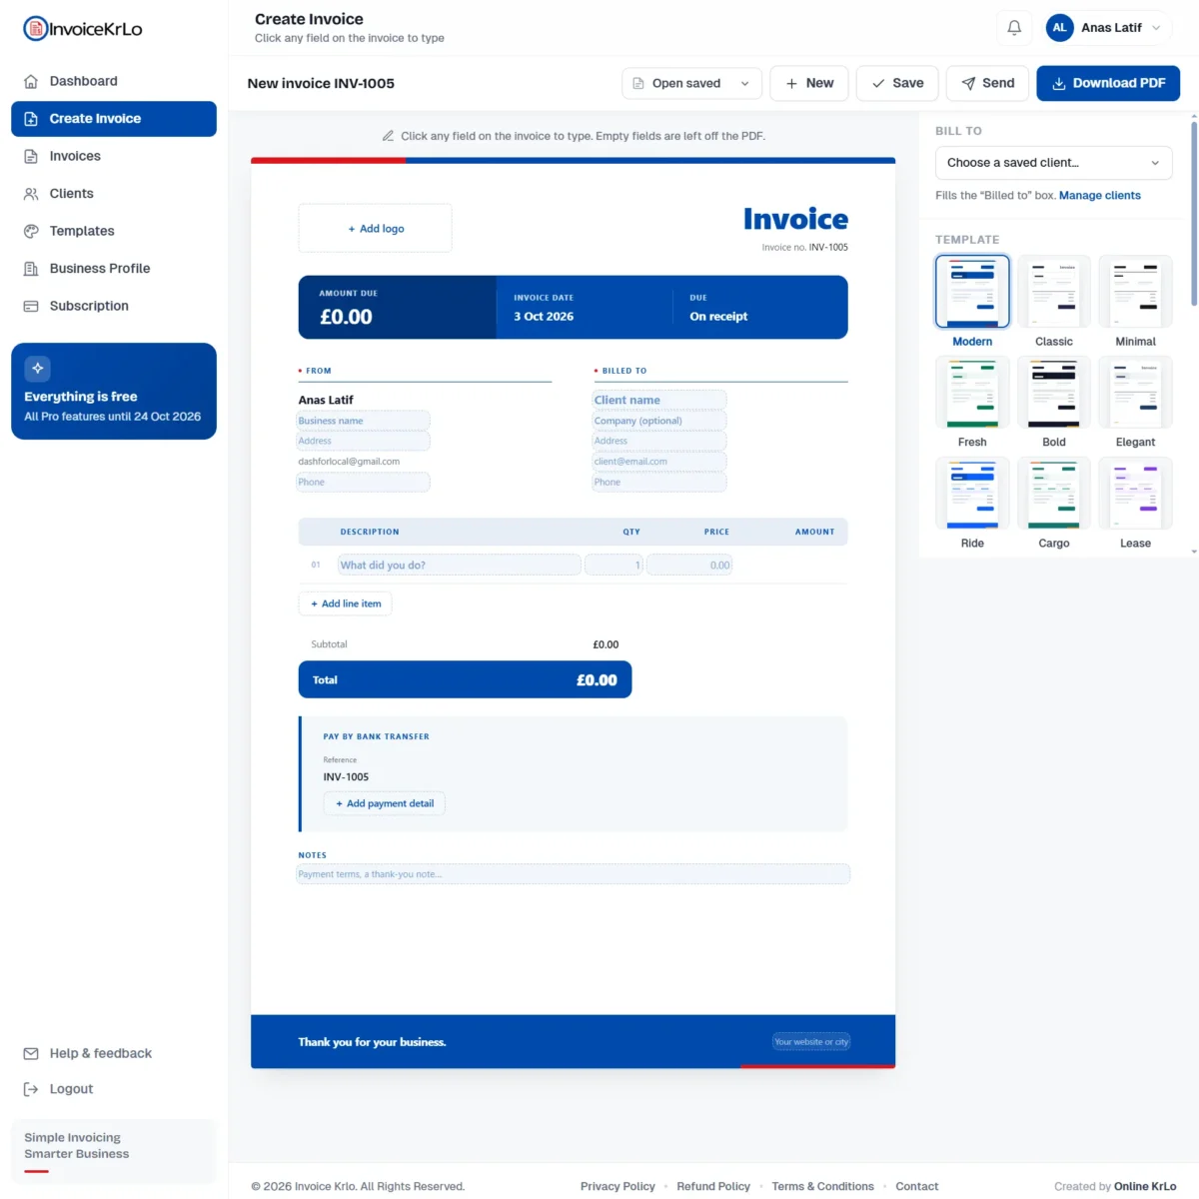Screen dimensions: 1199x1199
Task: Go to Invoices in the sidebar
Action: coord(114,156)
